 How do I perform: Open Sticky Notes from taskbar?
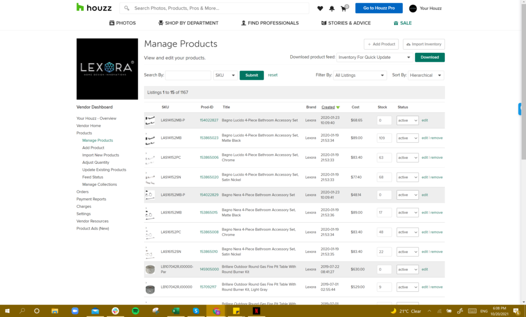pos(236,311)
